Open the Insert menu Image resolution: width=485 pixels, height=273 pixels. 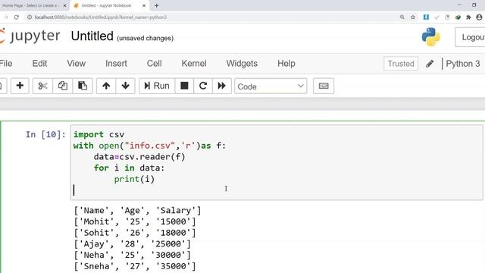coord(116,64)
